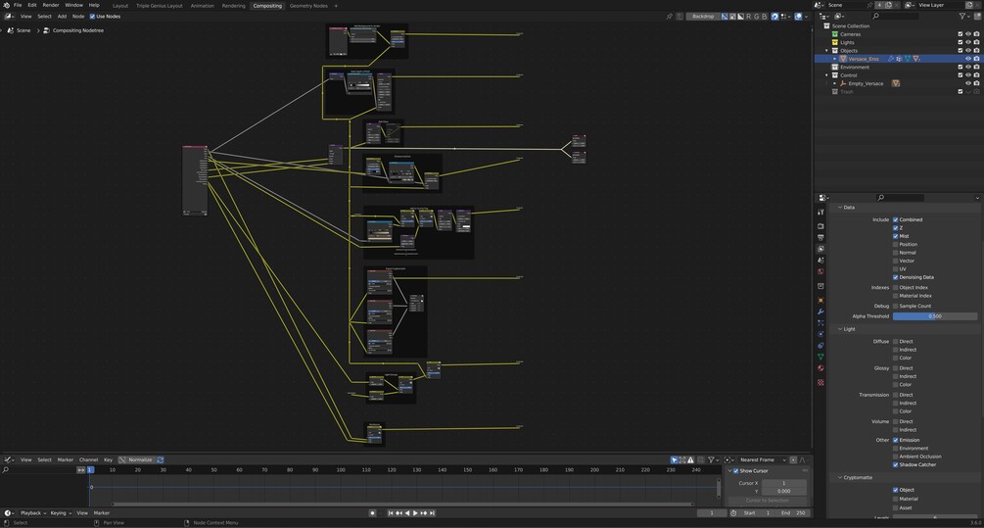
Task: Jump to first frame in timeline
Action: pos(391,513)
